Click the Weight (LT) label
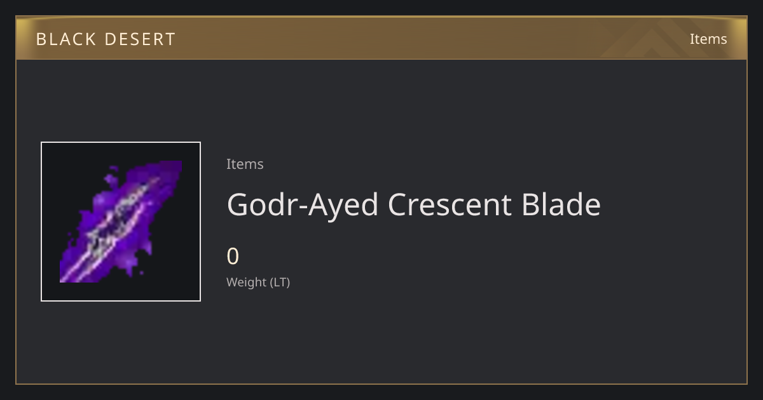The image size is (763, 400). (x=258, y=282)
